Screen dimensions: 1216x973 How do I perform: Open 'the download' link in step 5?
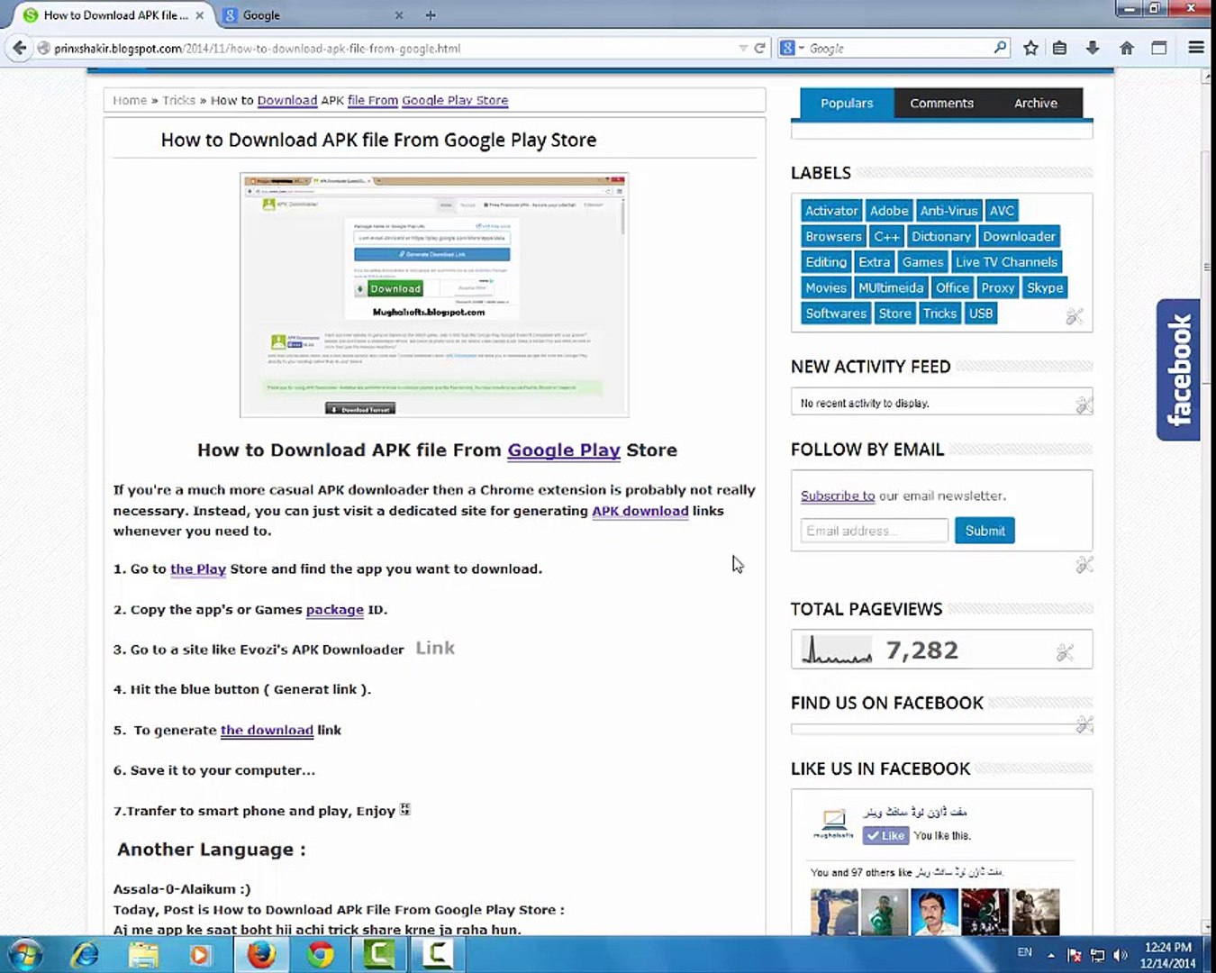click(x=267, y=730)
